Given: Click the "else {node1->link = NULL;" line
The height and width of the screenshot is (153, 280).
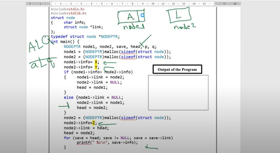Looking at the screenshot, I should tap(94, 97).
